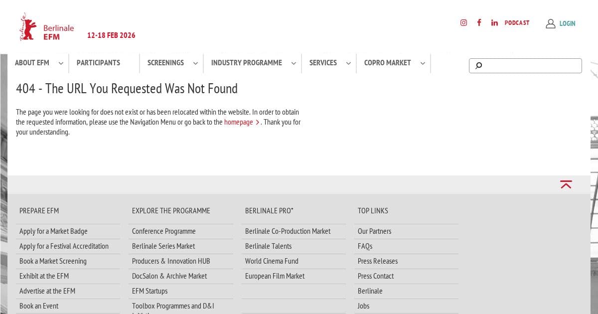
Task: Open Apply for a Festival Accreditation
Action: point(64,246)
